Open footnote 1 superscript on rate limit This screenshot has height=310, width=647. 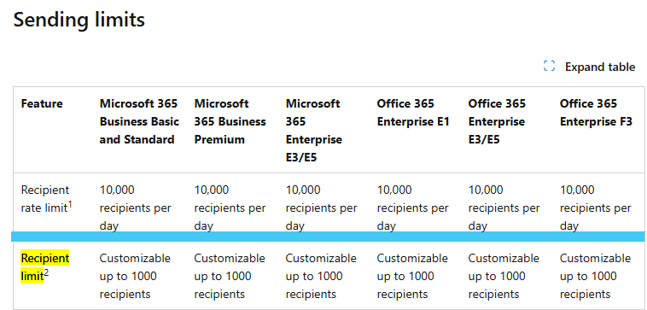[70, 203]
